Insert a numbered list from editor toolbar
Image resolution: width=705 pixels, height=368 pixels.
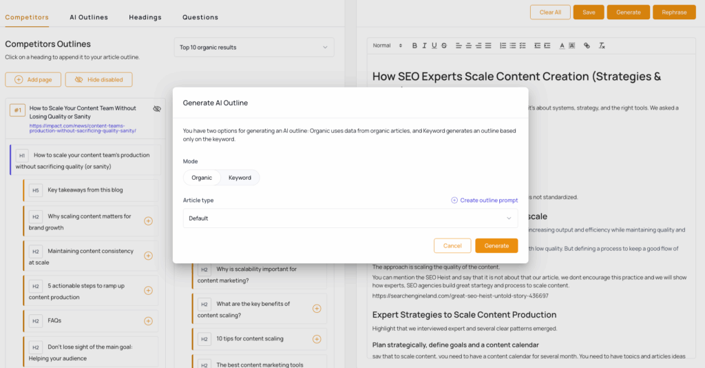(x=503, y=45)
